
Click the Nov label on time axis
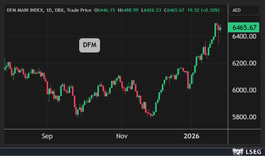click(122, 136)
